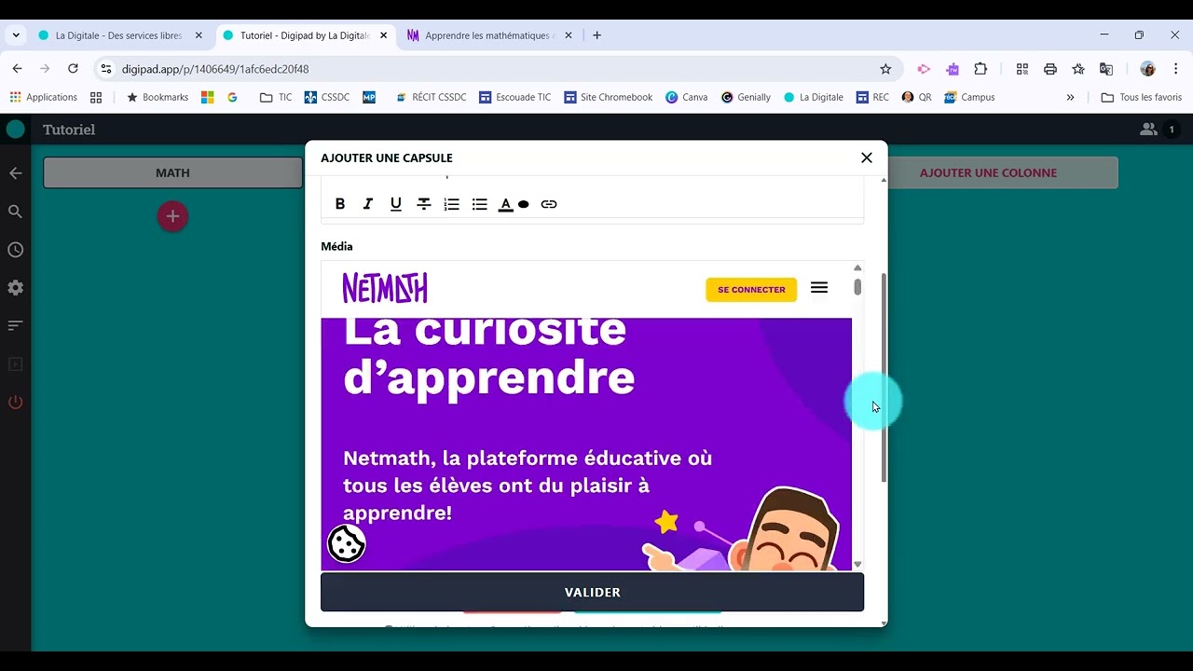Open La Digitale bookmark
Screen dimensions: 1193x671
[x=813, y=97]
